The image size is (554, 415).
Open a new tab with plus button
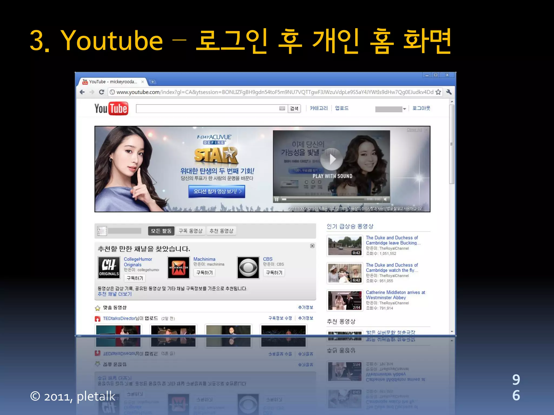tap(153, 82)
